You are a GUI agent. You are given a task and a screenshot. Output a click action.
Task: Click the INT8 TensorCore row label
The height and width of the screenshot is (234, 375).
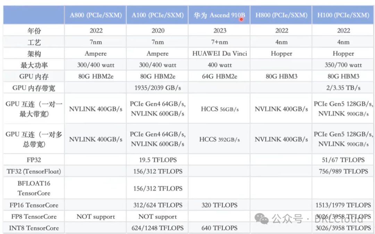click(x=34, y=228)
